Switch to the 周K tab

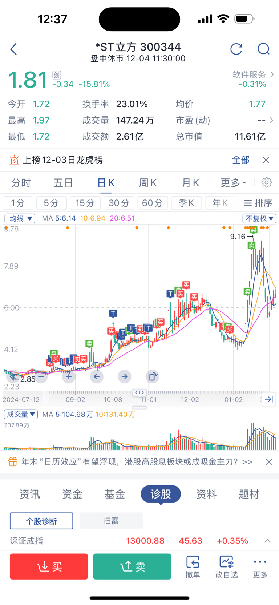[x=148, y=183]
